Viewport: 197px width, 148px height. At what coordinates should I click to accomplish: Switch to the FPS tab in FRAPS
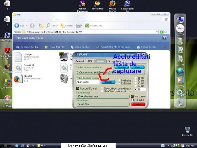(x=90, y=61)
